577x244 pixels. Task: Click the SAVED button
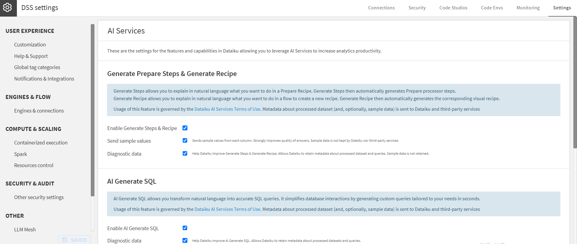[75, 240]
